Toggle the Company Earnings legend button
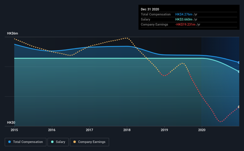Image resolution: width=244 pixels, height=151 pixels. pyautogui.click(x=89, y=142)
